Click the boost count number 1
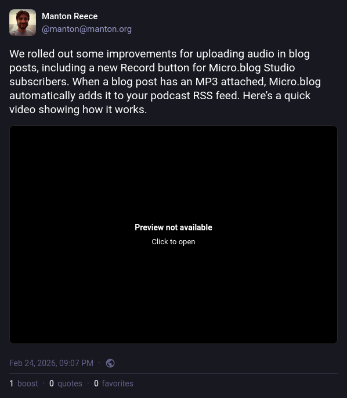This screenshot has width=347, height=398. click(12, 383)
